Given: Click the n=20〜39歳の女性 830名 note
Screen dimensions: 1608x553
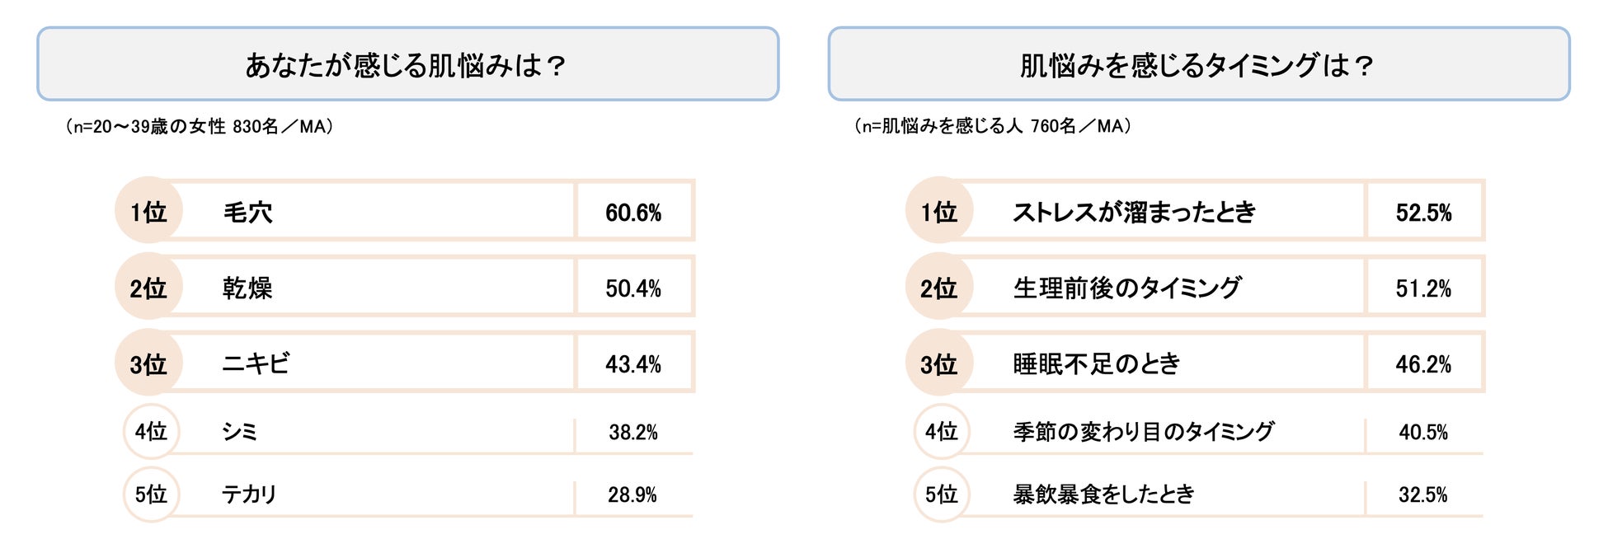Looking at the screenshot, I should point(200,127).
